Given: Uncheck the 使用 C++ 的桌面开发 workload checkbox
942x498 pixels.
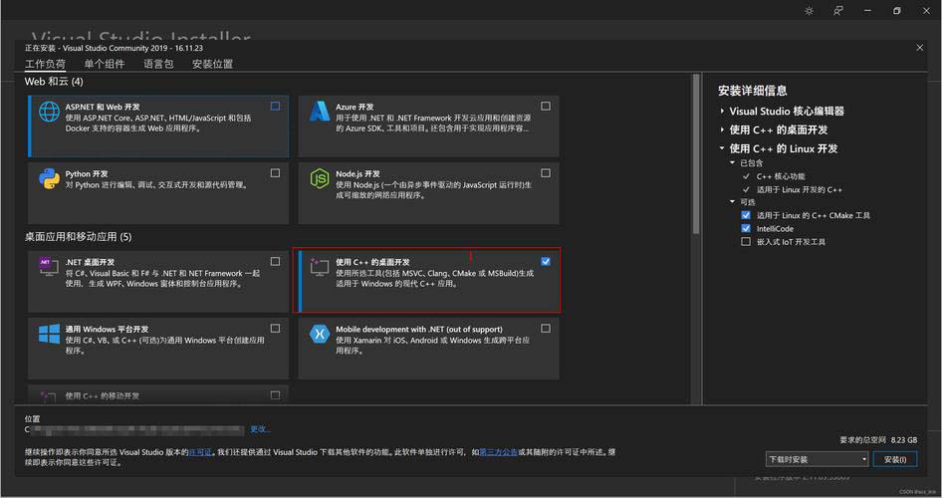Looking at the screenshot, I should 546,261.
